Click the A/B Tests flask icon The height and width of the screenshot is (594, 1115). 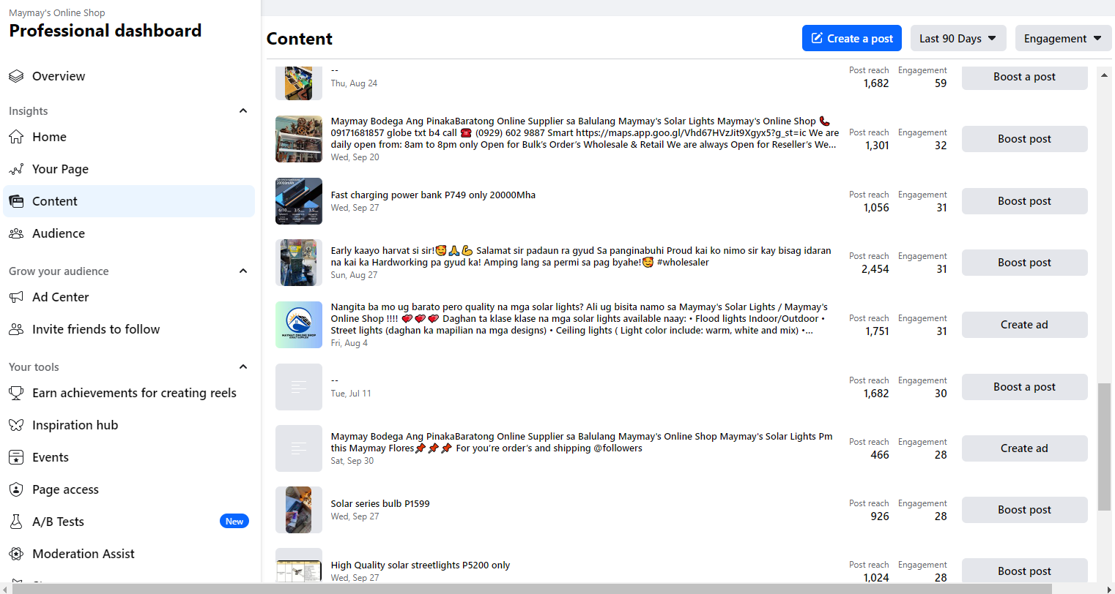(16, 522)
